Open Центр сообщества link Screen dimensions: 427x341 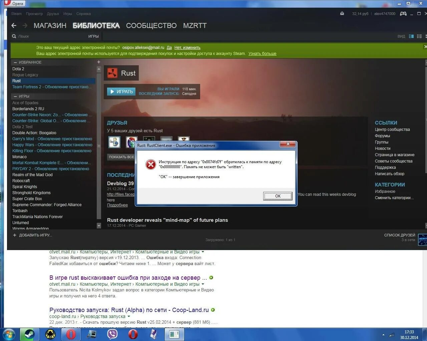click(392, 130)
